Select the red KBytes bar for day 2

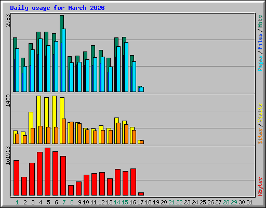[24, 186]
